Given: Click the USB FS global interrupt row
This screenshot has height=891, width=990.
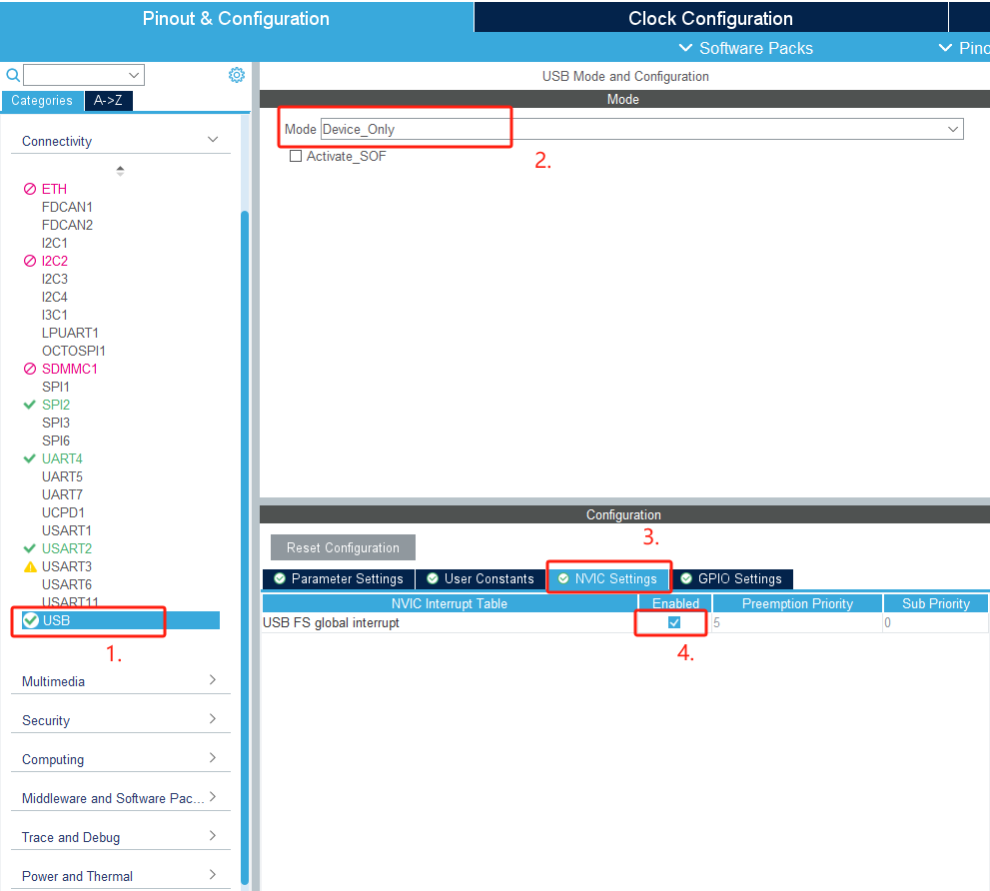Looking at the screenshot, I should click(625, 622).
